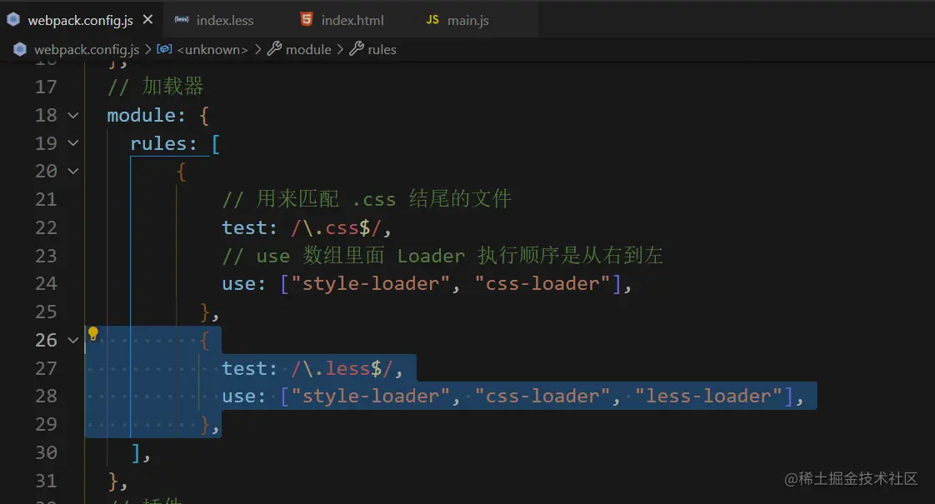This screenshot has width=935, height=504.
Task: Click the module breadcrumb segment
Action: [308, 49]
